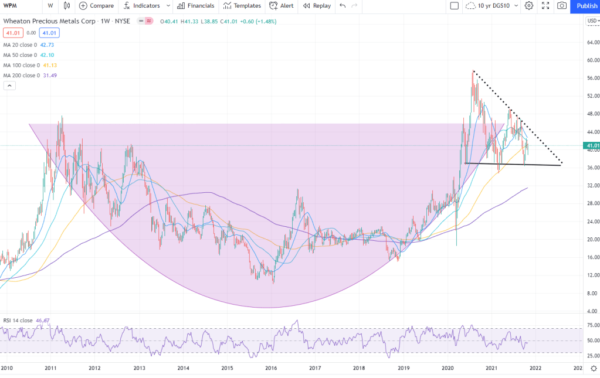Undo the last chart action
This screenshot has height=378, width=600.
point(343,6)
